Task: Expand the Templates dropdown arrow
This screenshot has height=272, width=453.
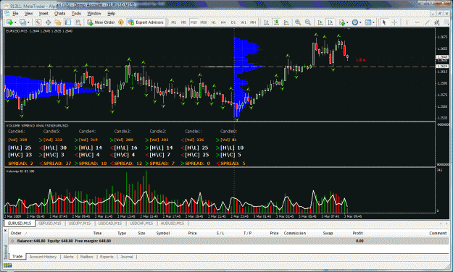Action: (373, 22)
